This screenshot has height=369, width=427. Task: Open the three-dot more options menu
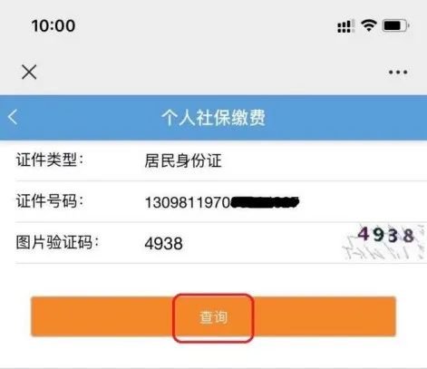(398, 73)
